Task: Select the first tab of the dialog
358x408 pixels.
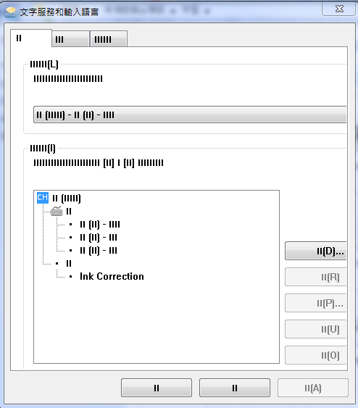Action: coord(31,38)
